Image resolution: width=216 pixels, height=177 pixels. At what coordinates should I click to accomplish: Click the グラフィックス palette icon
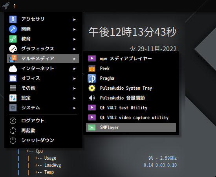click(x=13, y=49)
